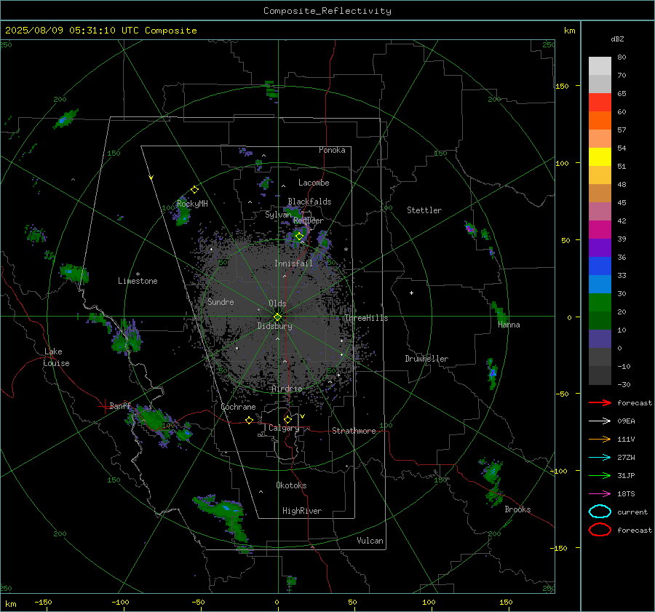Click the red forecast ellipse in legend
Viewport: 655px width, 612px height.
600,530
